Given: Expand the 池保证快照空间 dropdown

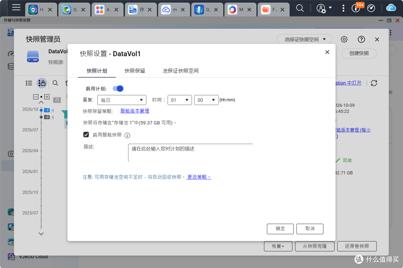Looking at the screenshot, I should pos(304,39).
